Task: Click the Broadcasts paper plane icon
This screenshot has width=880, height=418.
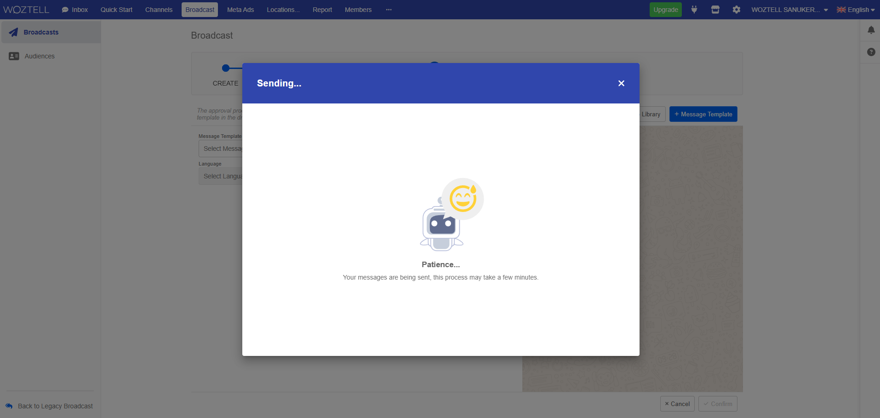Action: click(x=14, y=32)
